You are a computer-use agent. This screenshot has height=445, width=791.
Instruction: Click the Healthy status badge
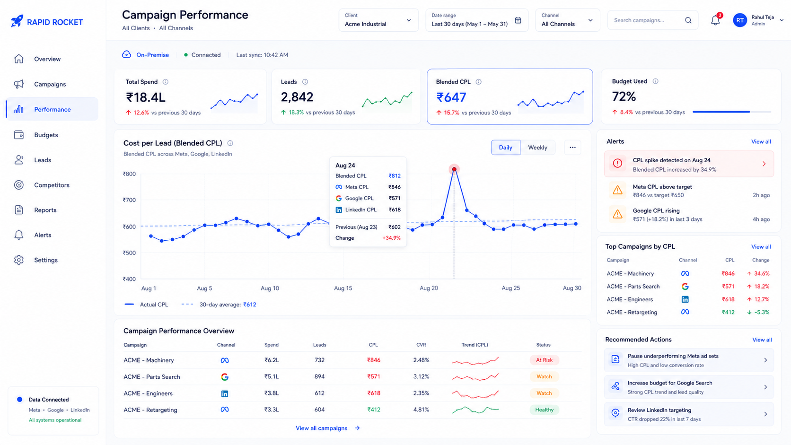tap(544, 410)
